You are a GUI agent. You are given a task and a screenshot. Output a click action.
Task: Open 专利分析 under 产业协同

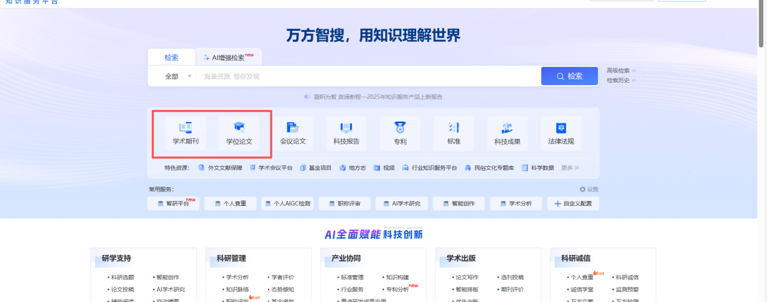coord(397,289)
